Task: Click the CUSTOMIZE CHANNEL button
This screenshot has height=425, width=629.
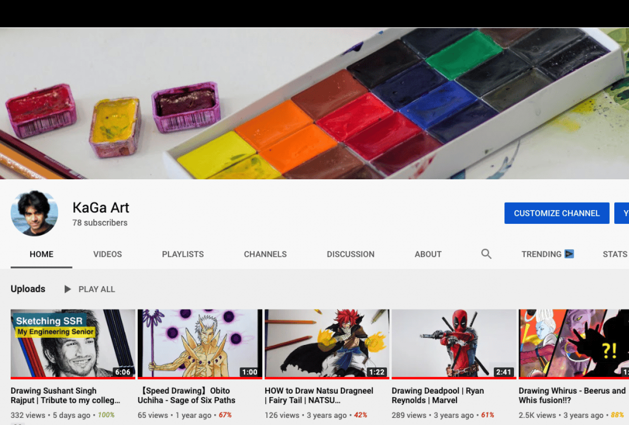Action: click(x=557, y=213)
